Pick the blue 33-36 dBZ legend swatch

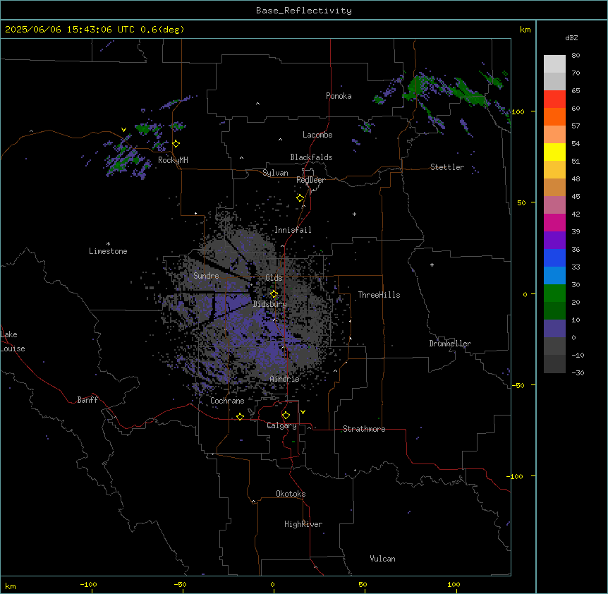tap(554, 257)
